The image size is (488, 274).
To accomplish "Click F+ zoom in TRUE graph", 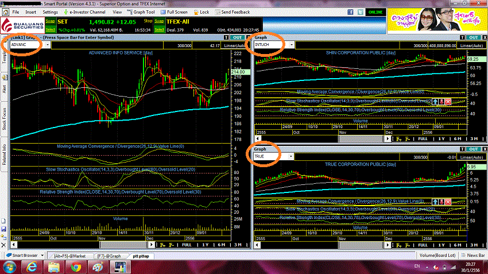I will coord(398,245).
